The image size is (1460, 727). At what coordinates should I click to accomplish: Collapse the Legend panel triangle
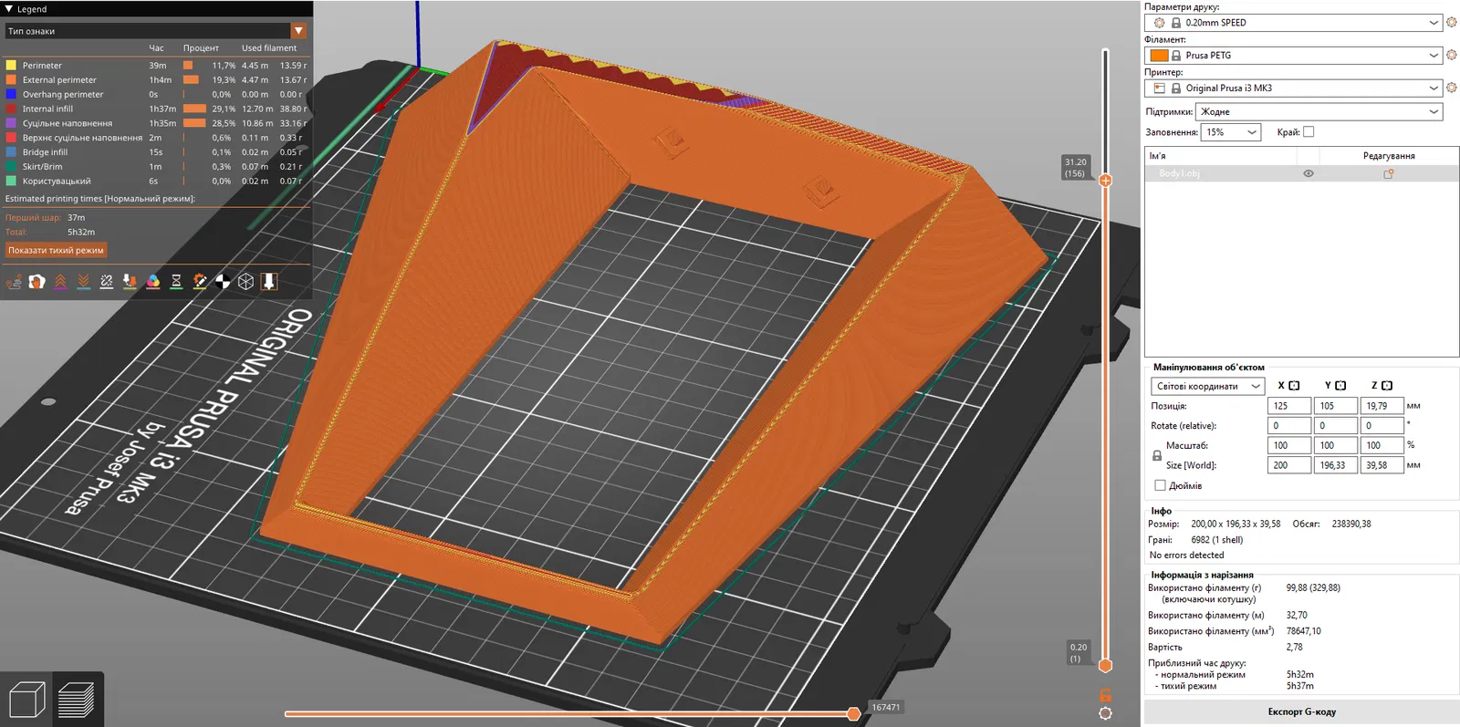tap(8, 9)
